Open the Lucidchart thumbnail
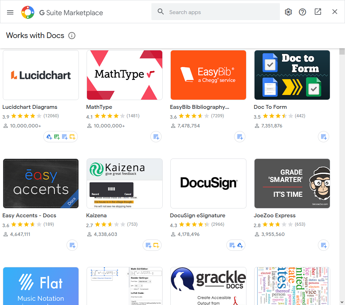The image size is (345, 305). click(41, 75)
